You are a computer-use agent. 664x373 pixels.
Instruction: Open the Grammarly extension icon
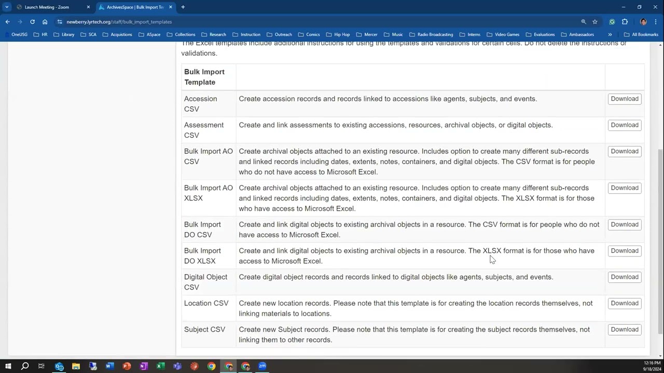click(612, 22)
